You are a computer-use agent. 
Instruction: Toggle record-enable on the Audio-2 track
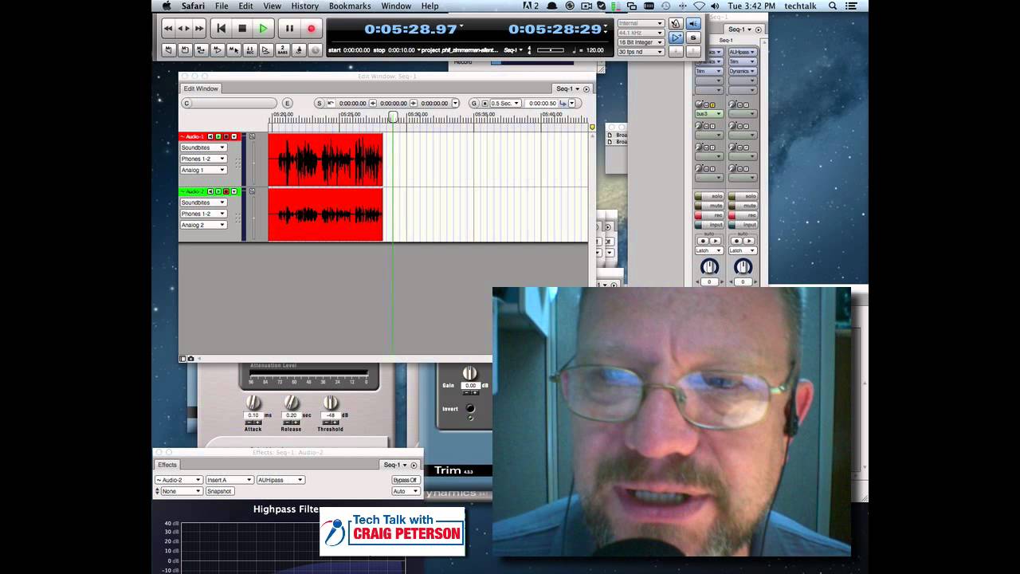226,191
